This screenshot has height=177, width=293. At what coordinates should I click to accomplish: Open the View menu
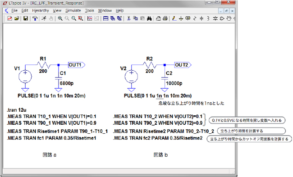click(57, 11)
